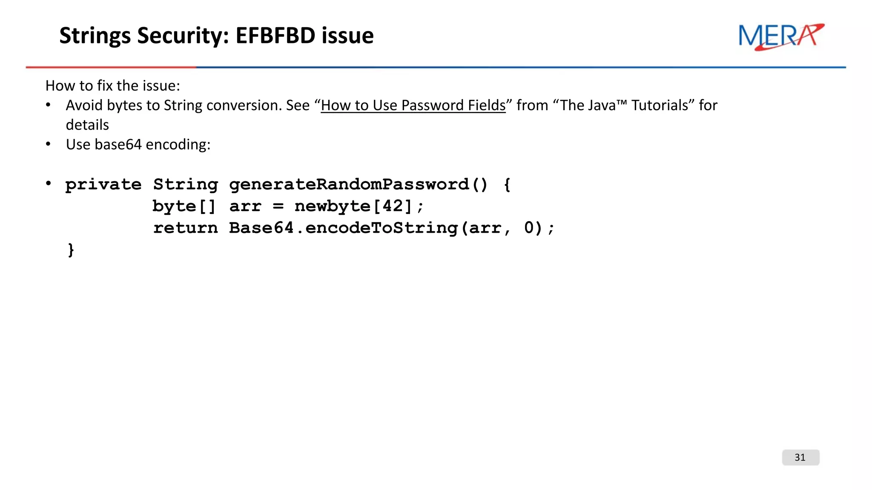Click the bullet before 'Use base64 encoding'
This screenshot has height=490, width=872.
coord(48,144)
